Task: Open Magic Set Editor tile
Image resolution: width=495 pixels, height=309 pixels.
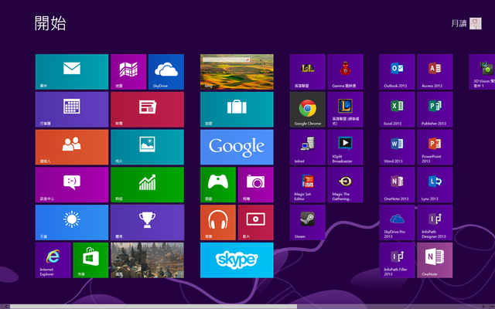Action: coord(308,185)
